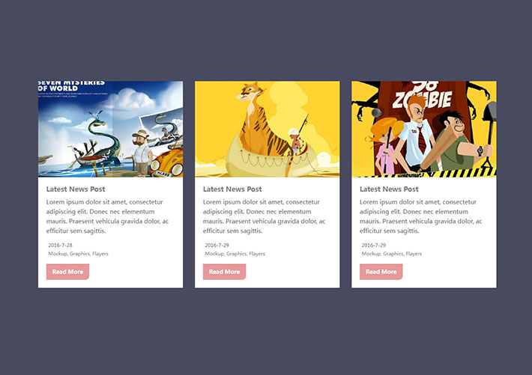Click Read More under the Zombie card

381,272
